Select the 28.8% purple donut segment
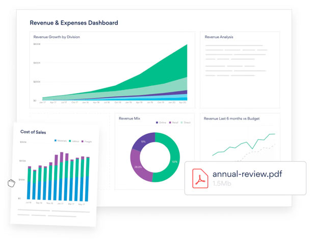Image resolution: width=312 pixels, height=241 pixels. 136,167
